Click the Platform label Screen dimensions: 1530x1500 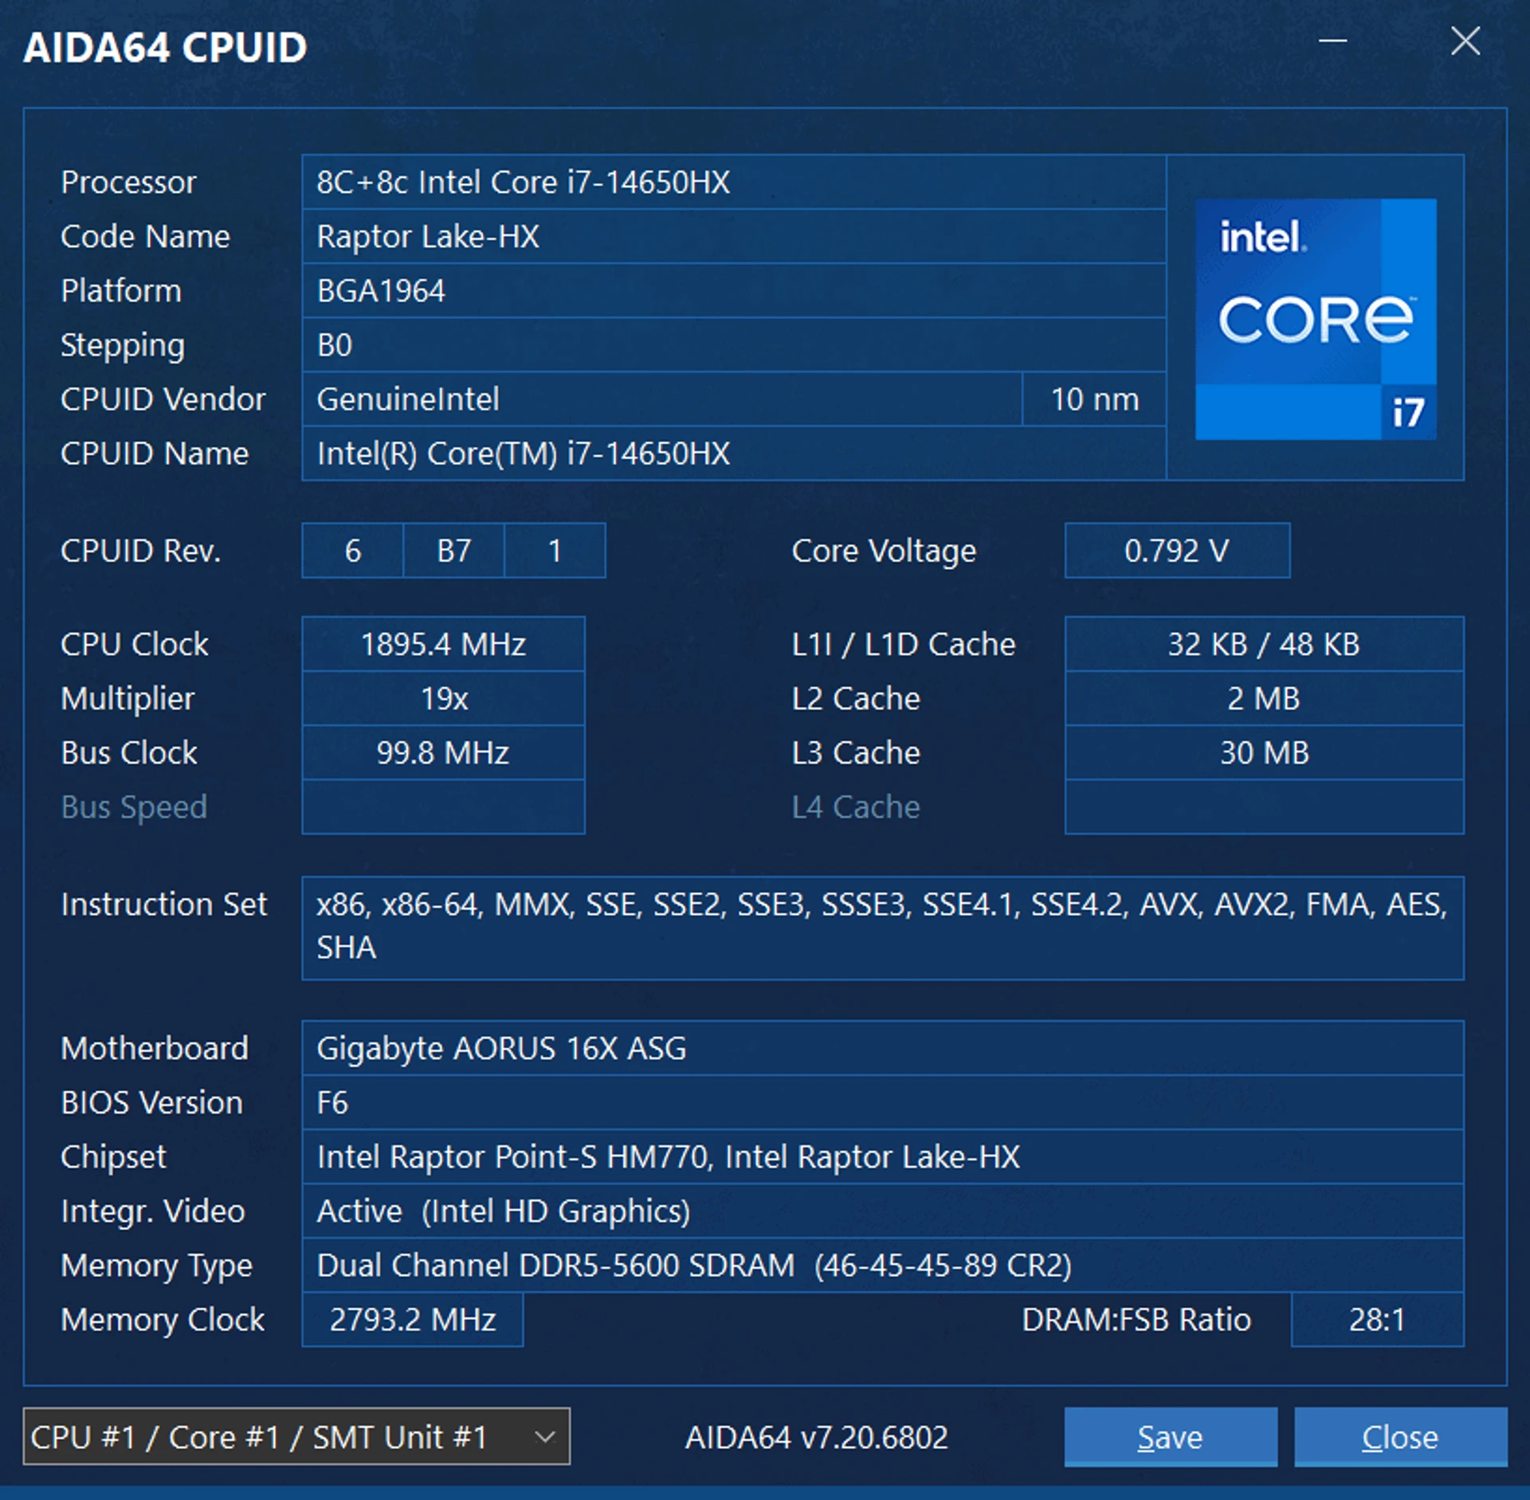click(x=121, y=291)
